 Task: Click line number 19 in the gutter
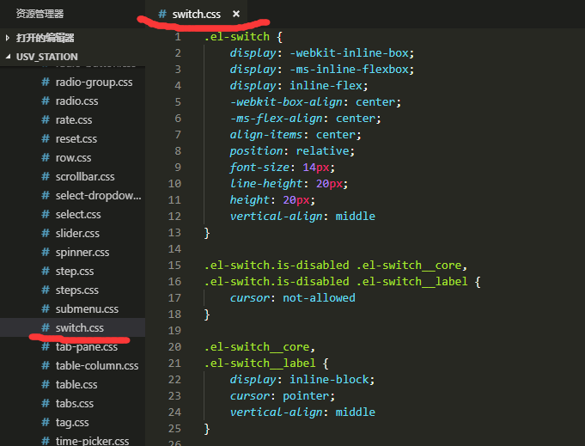pyautogui.click(x=174, y=331)
